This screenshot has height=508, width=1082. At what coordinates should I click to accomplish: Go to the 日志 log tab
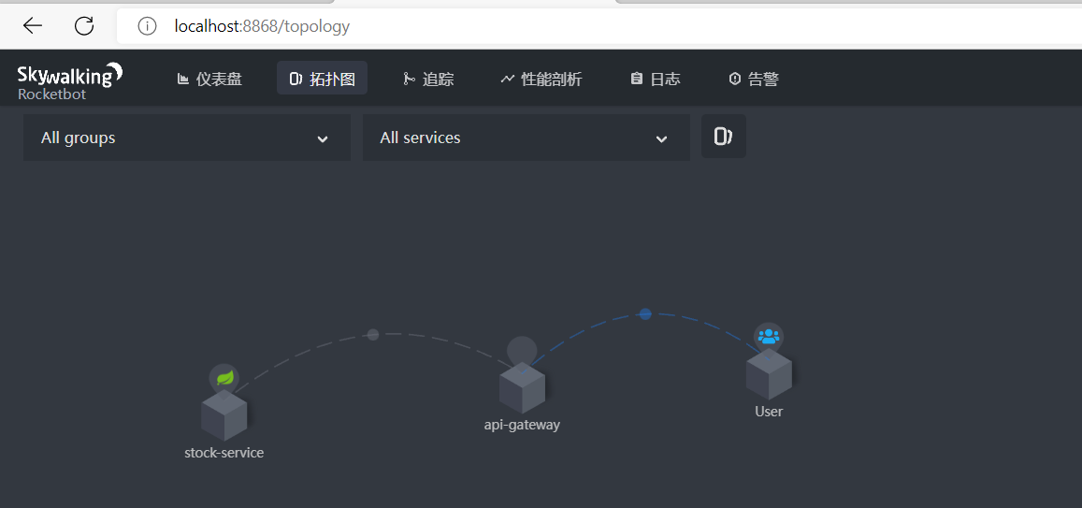(x=655, y=80)
